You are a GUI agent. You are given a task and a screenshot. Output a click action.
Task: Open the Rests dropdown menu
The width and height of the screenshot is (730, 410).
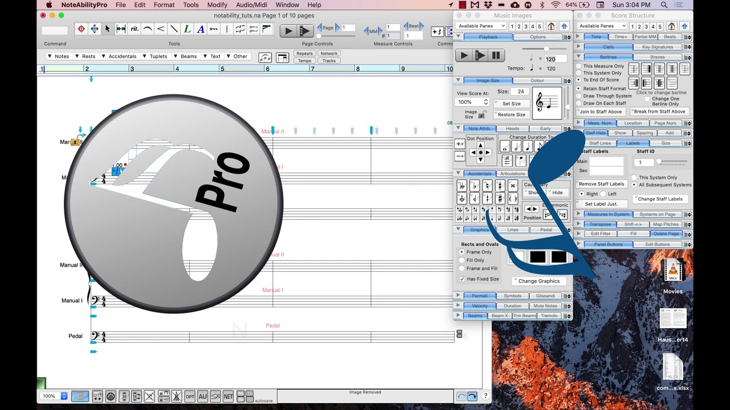[85, 56]
